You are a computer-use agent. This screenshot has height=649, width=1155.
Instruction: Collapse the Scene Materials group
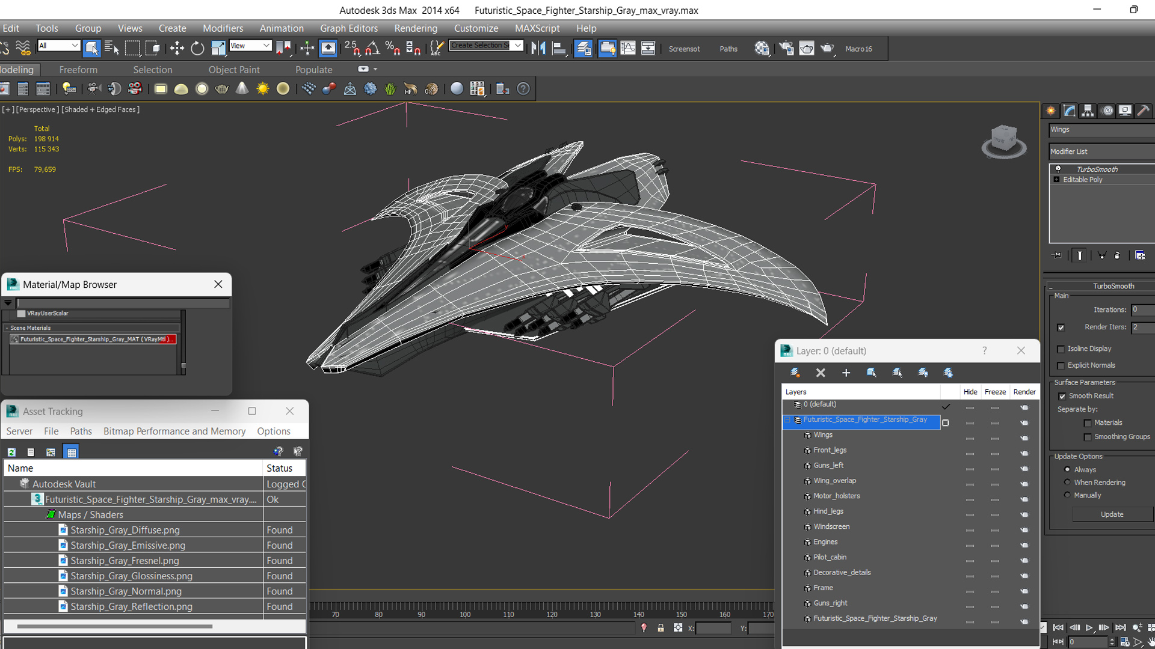click(7, 328)
